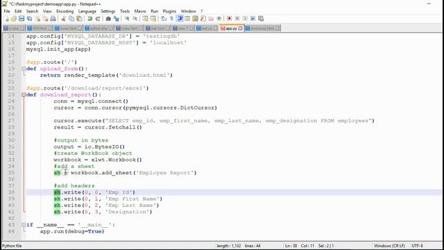Viewport: 444px width, 250px height.
Task: Open the ? help menu
Action: pyautogui.click(x=202, y=11)
